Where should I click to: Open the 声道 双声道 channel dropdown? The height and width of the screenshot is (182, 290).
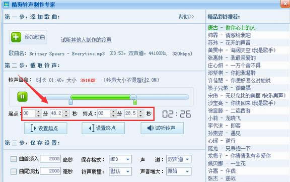click(x=179, y=159)
